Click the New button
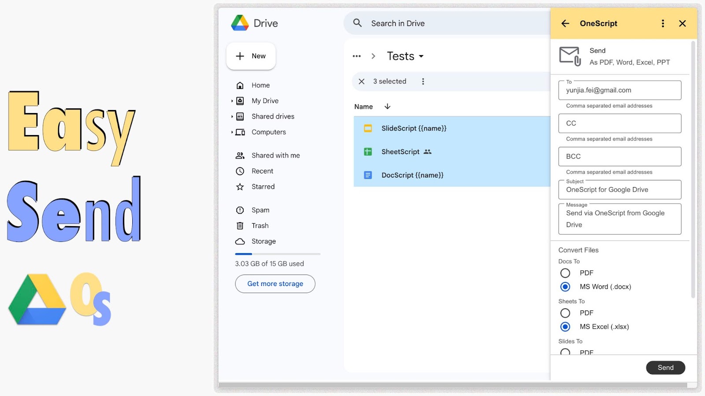The image size is (705, 396). (251, 56)
